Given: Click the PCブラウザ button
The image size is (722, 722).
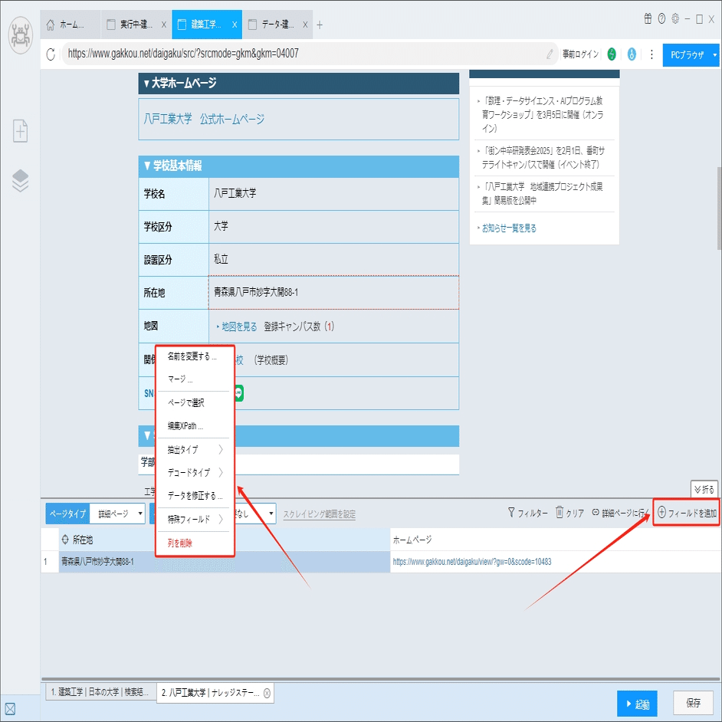Looking at the screenshot, I should click(687, 54).
